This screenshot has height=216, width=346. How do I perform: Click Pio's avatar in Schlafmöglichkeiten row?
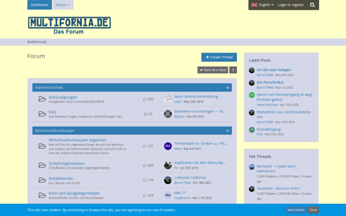click(168, 165)
